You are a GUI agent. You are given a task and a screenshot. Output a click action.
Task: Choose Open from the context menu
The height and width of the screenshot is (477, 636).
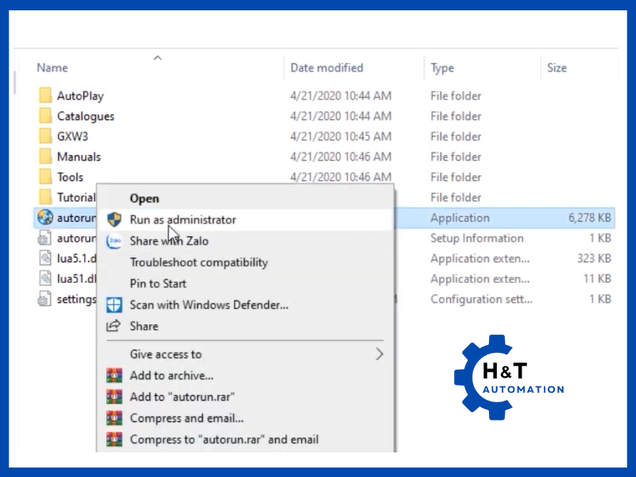(145, 199)
